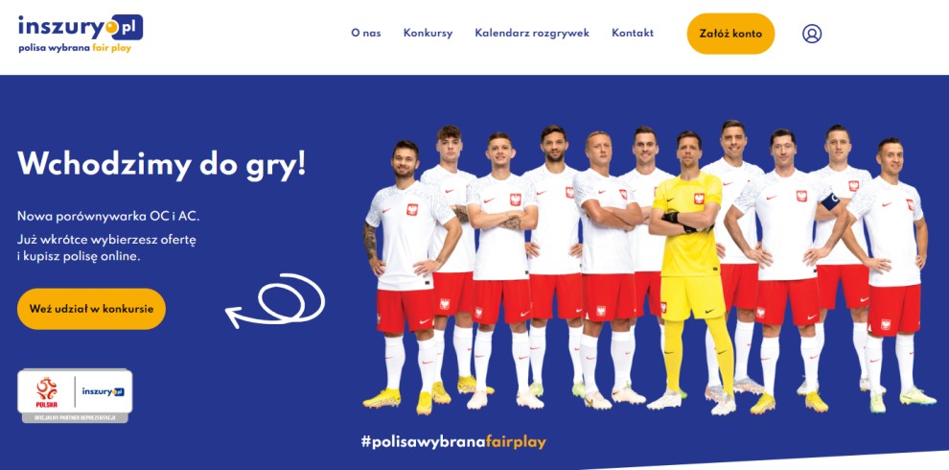Click the Wchodzimy do gry! headline

[x=162, y=163]
